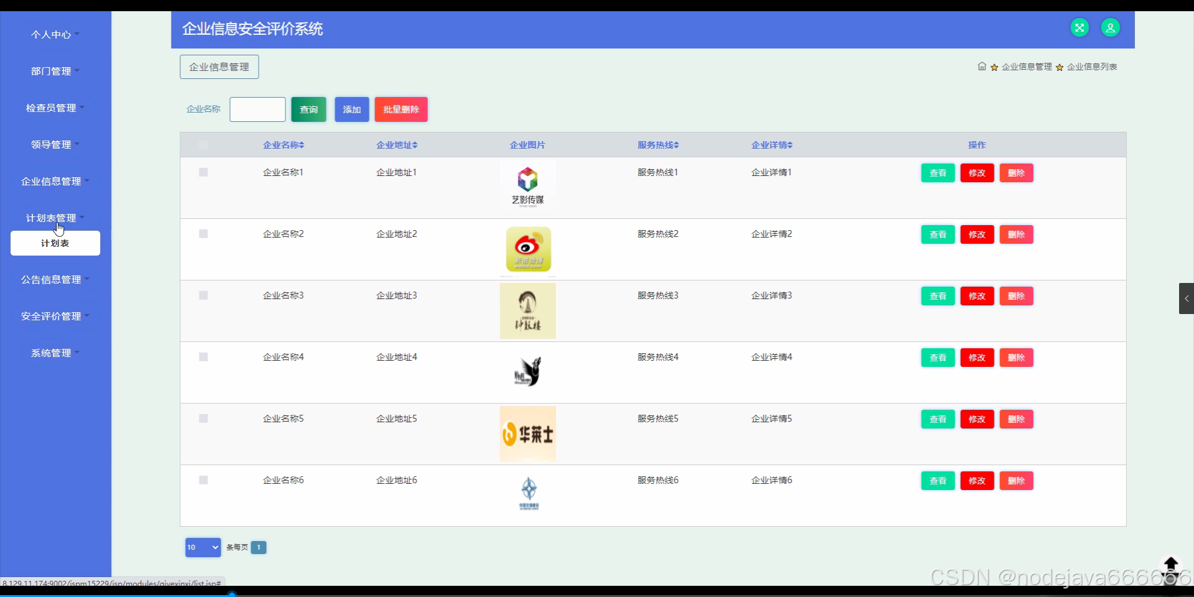Click 企业信息管理 in the breadcrumb

(1027, 67)
